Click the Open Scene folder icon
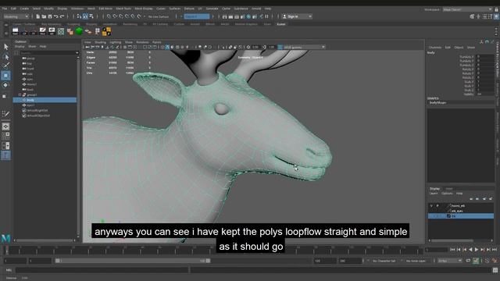The height and width of the screenshot is (281, 500). coord(44,16)
